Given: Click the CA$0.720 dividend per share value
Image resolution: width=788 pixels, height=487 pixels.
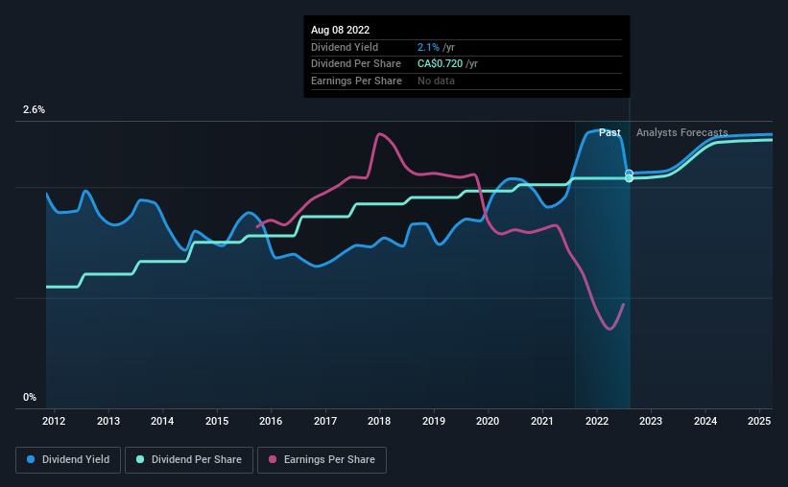Looking at the screenshot, I should point(440,64).
